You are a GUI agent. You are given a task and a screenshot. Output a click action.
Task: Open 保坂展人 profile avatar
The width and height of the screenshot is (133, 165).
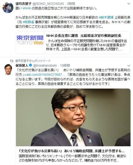[x=8, y=70]
